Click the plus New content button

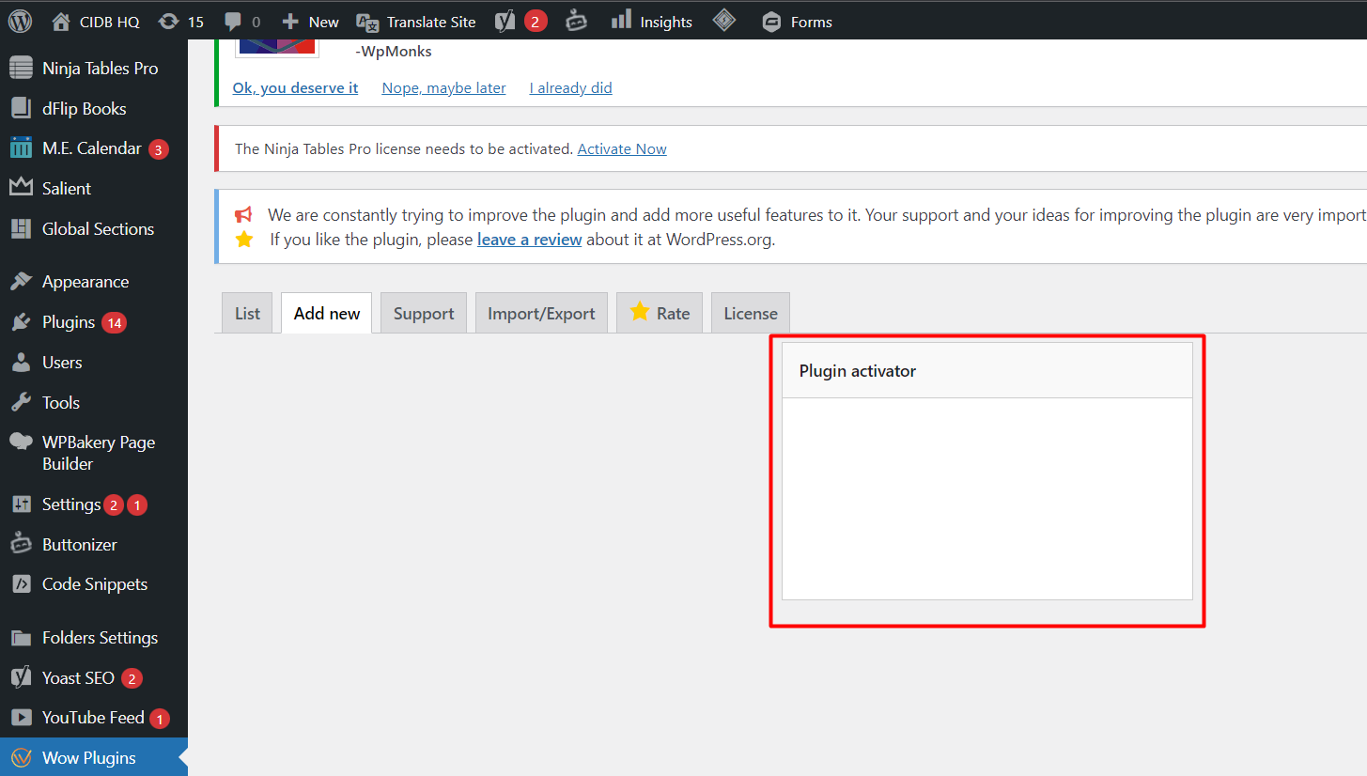310,22
